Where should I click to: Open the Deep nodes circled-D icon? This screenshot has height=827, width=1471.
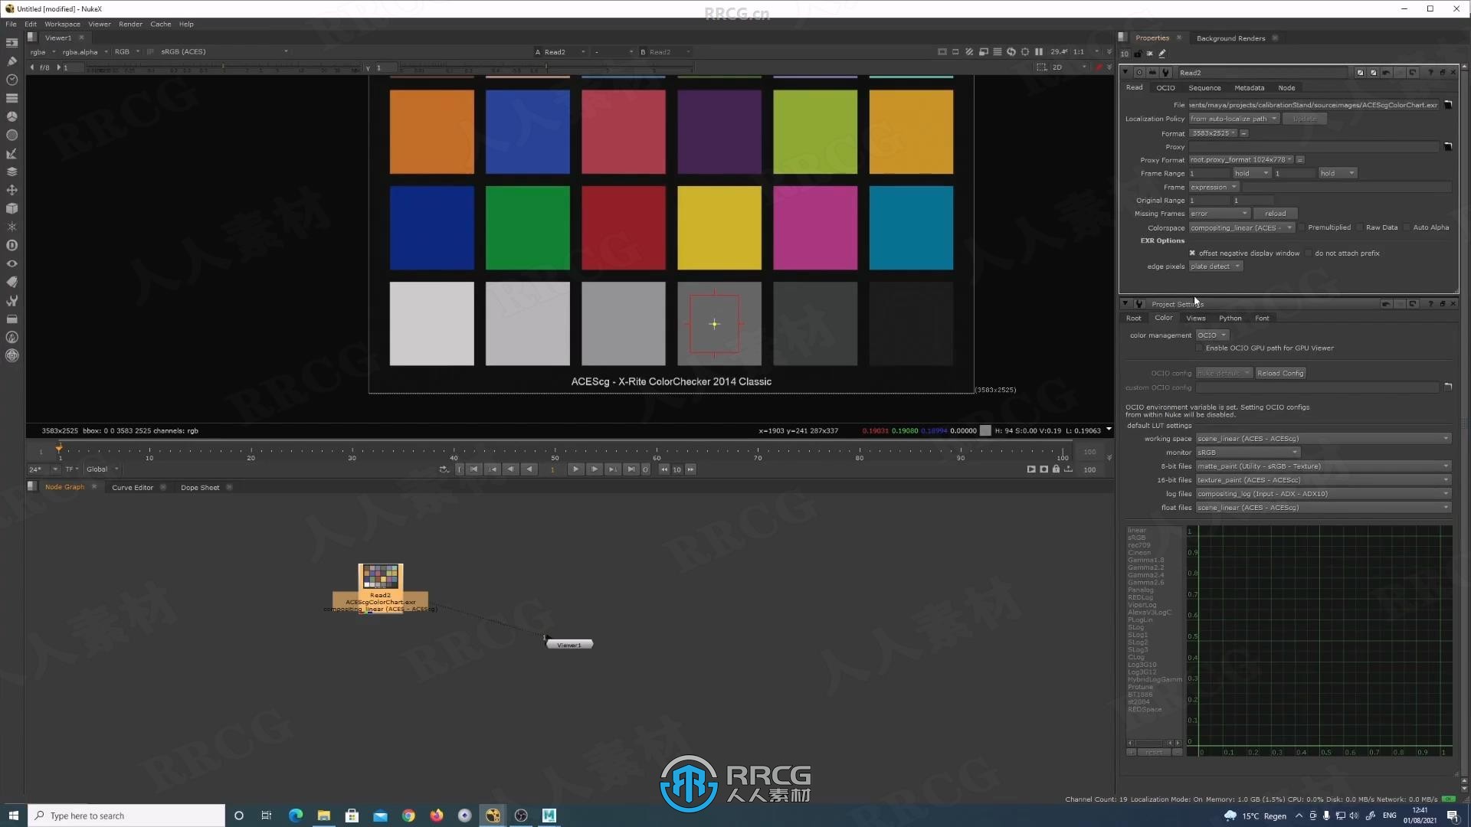11,245
